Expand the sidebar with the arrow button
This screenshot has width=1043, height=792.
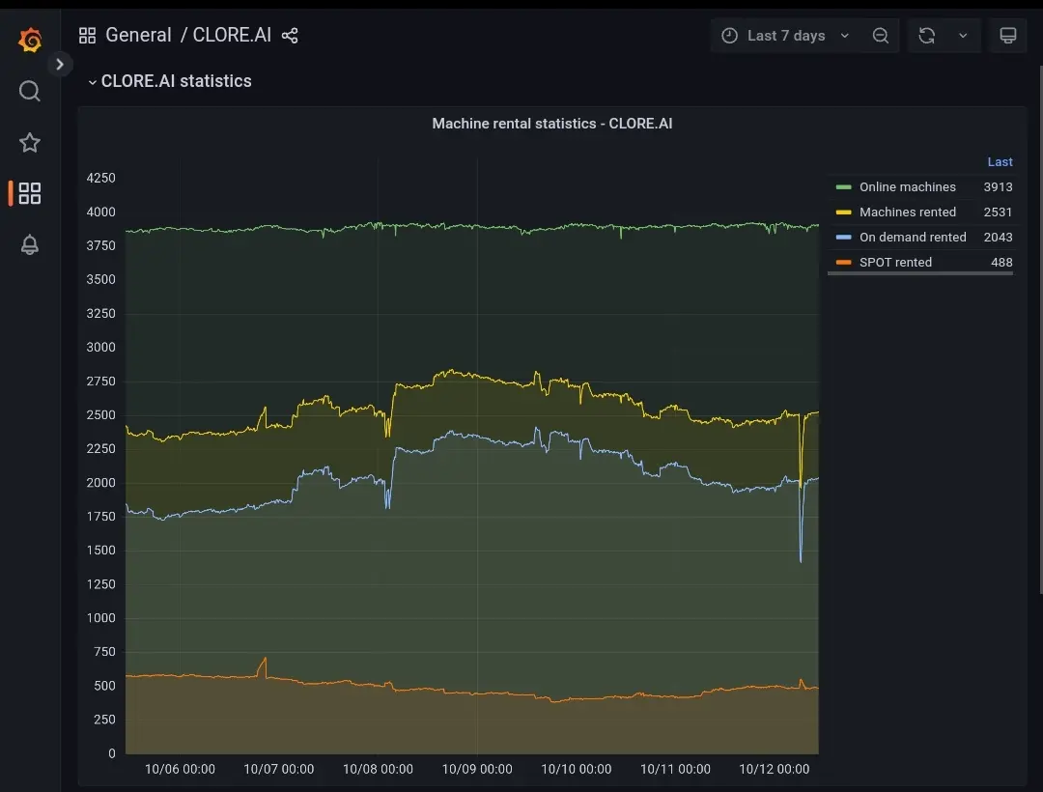pos(60,65)
